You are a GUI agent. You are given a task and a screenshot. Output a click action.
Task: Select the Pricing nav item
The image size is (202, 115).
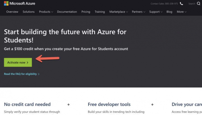coord(86,12)
